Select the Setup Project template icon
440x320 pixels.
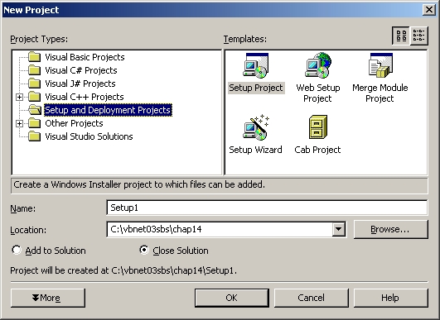pos(256,66)
